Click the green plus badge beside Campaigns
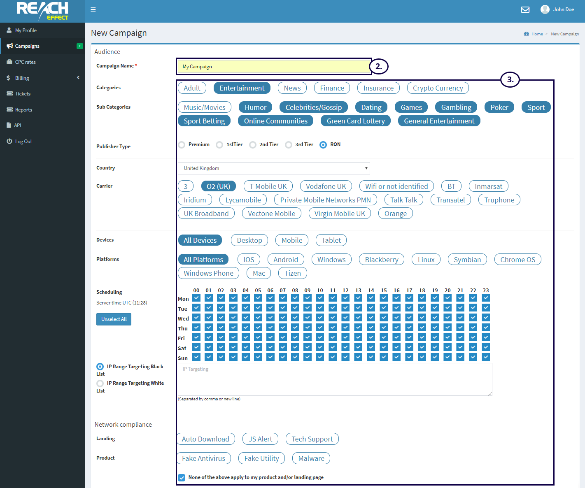585x488 pixels. 80,46
